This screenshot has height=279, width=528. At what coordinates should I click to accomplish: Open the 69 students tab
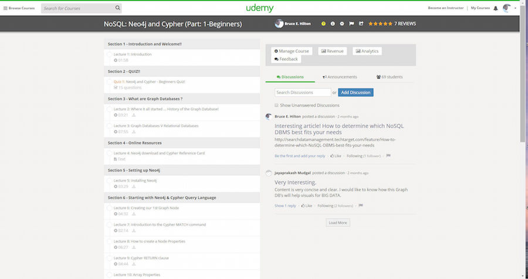[x=390, y=77]
